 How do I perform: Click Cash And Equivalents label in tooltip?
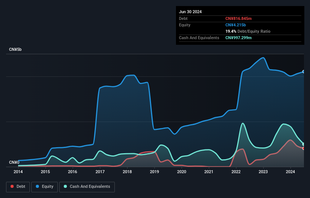(x=199, y=38)
